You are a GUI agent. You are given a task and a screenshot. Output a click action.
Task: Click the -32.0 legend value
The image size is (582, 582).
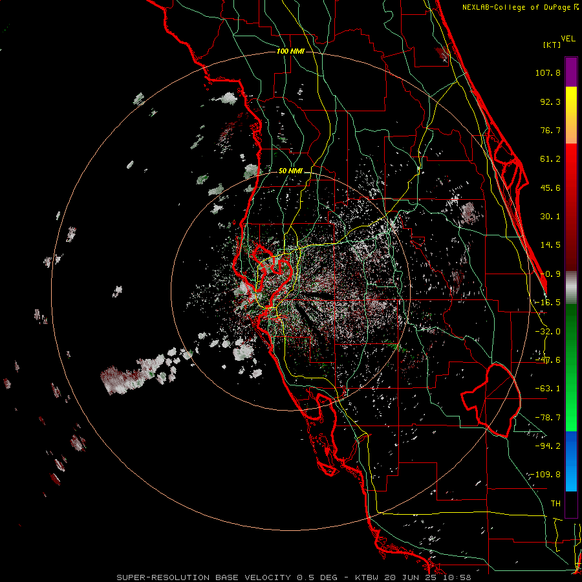click(x=548, y=332)
